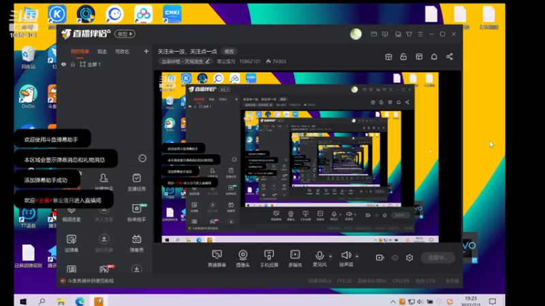Click the unlock padlock icon above preview
The height and width of the screenshot is (306, 545).
click(x=403, y=56)
